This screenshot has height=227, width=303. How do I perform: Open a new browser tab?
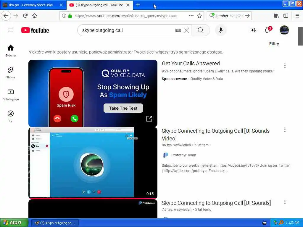(x=138, y=5)
